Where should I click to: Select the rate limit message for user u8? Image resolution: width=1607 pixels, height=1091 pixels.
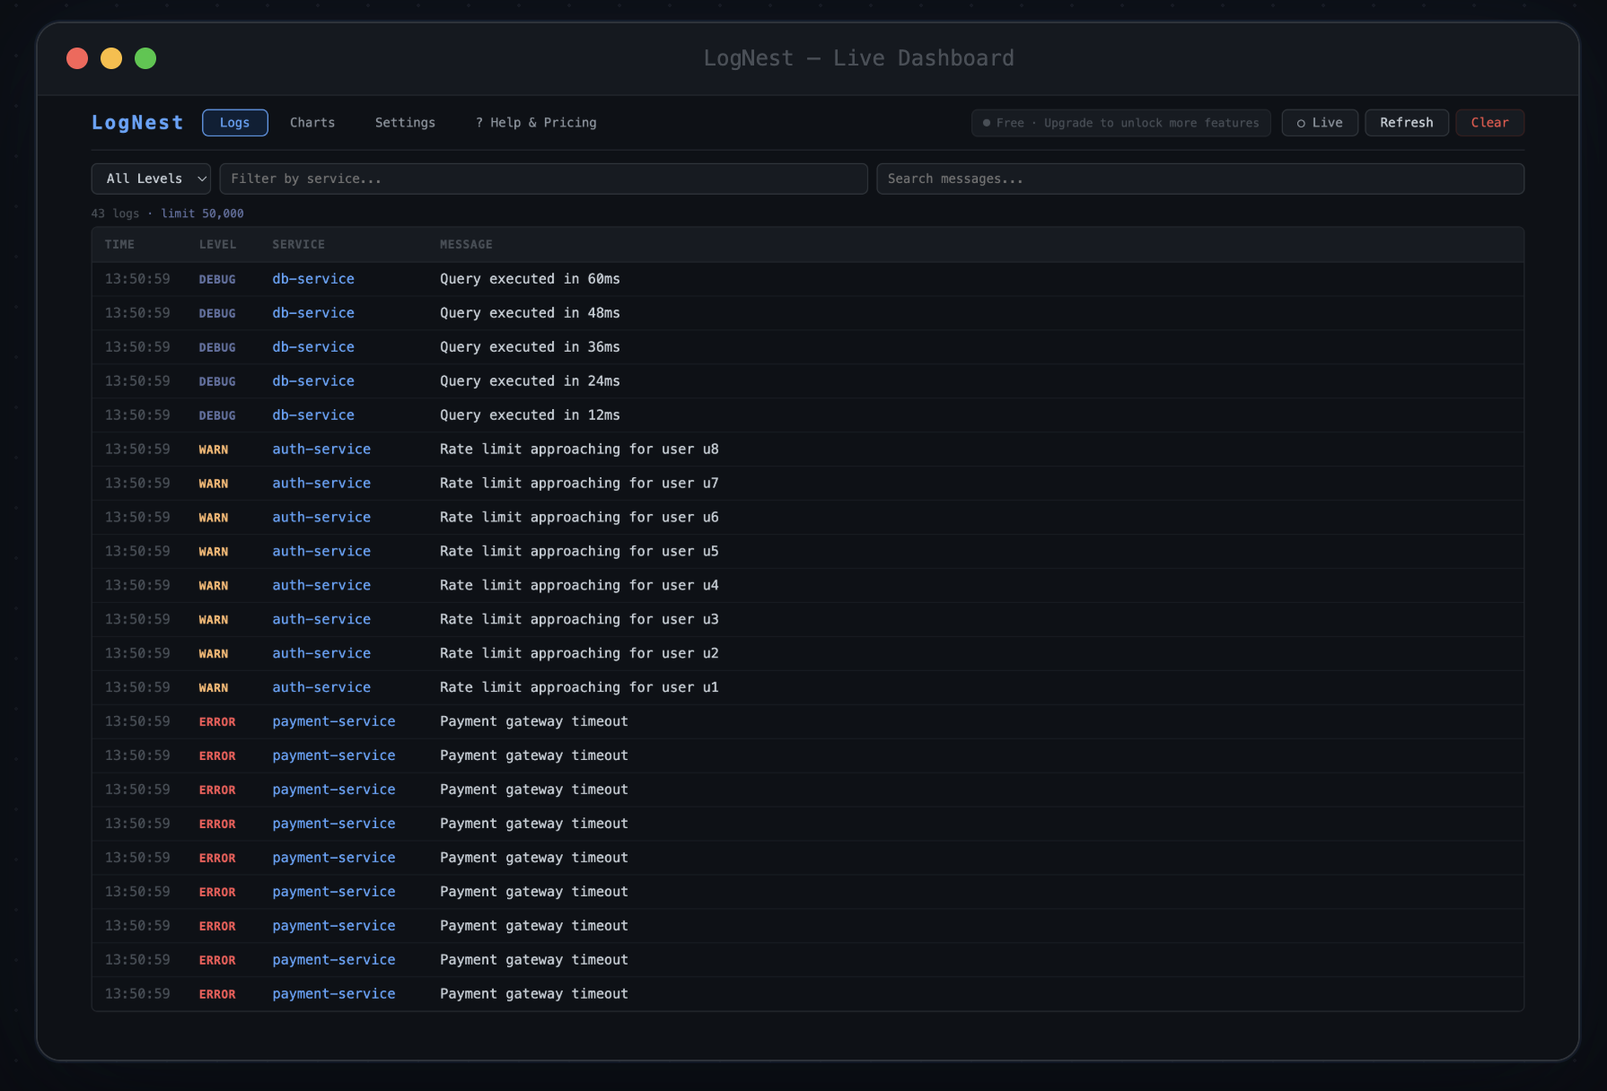tap(579, 449)
